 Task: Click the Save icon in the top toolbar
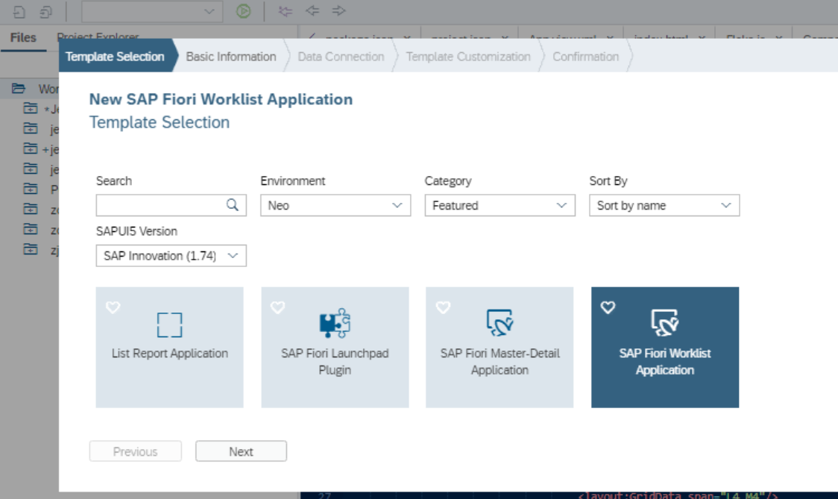(x=19, y=11)
